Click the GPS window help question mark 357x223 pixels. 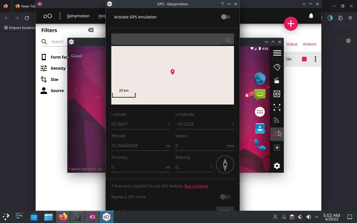pos(222,4)
